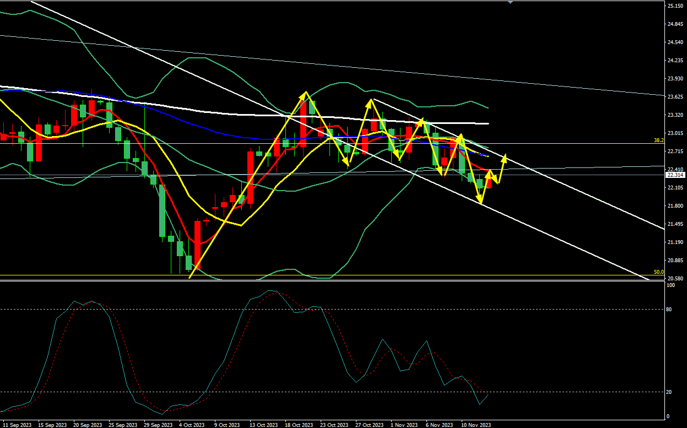Select the yellow arrow tip at 18 Oct peak
Screen dimensions: 687x428
tap(305, 94)
